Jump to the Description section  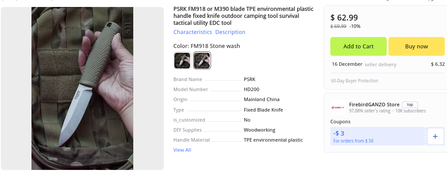[230, 32]
